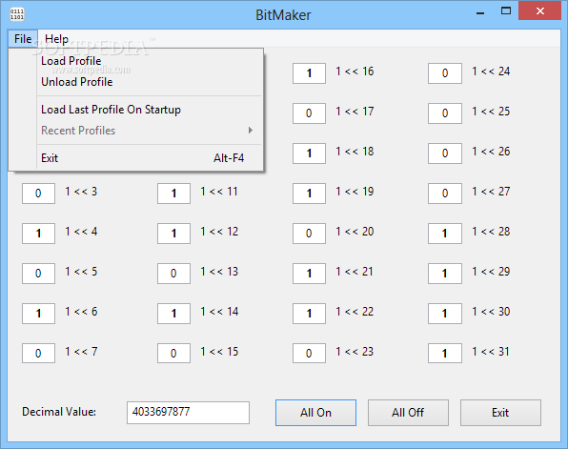The width and height of the screenshot is (568, 449).
Task: Click the Decimal Value input field
Action: coord(188,413)
